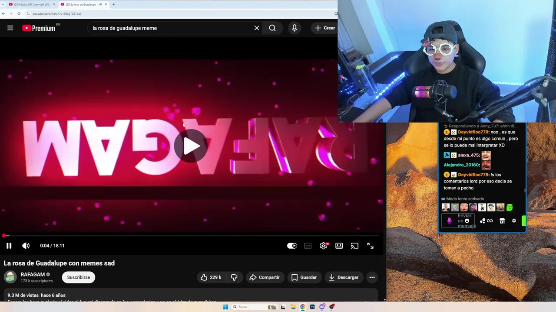Reload the page with the refresh icon
The width and height of the screenshot is (556, 312).
[x=19, y=13]
